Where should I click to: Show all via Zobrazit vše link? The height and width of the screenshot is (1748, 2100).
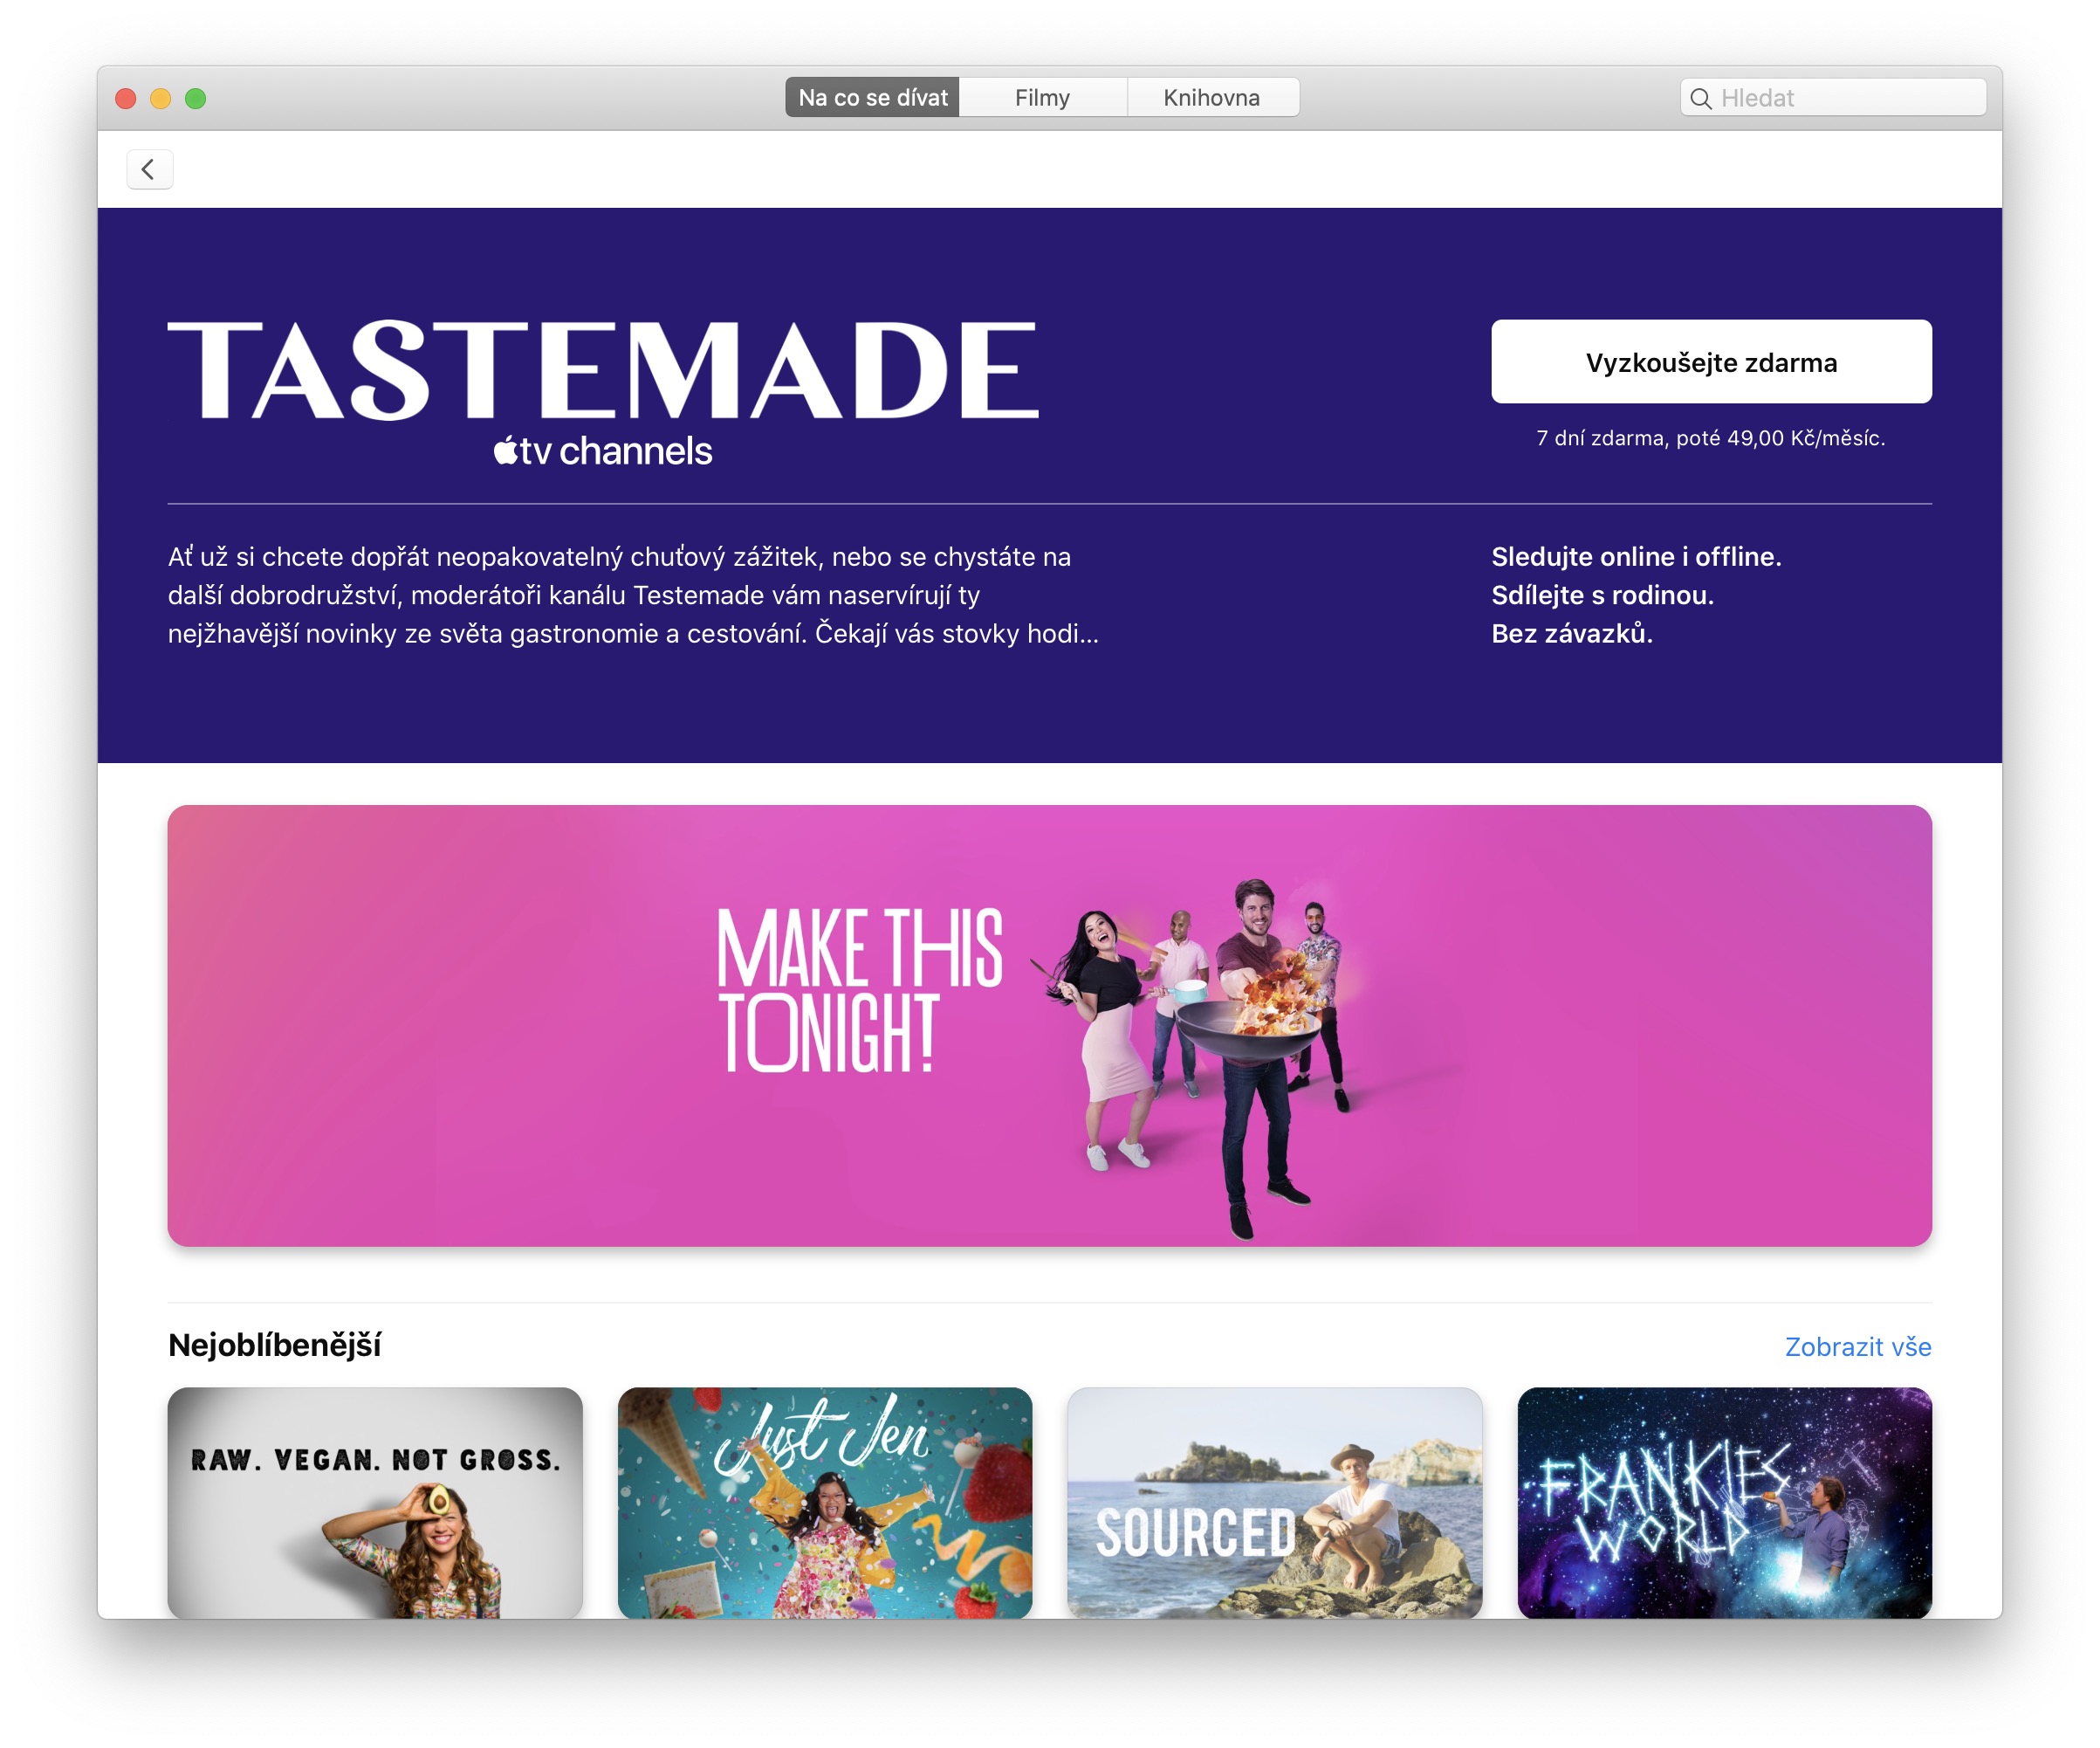click(1858, 1346)
